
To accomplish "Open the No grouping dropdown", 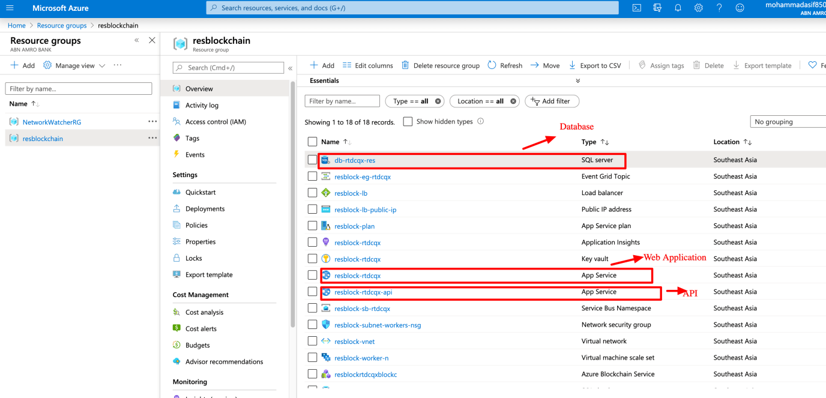I will coord(787,121).
